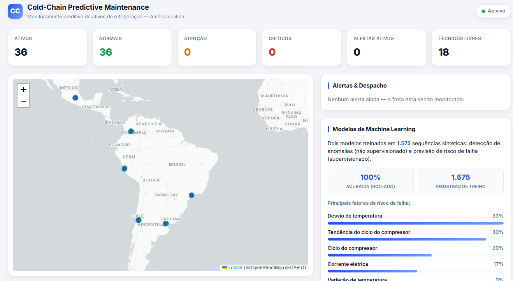This screenshot has width=513, height=281.
Task: Click the 'Principais fatores de risco de falha' label
Action: point(369,203)
